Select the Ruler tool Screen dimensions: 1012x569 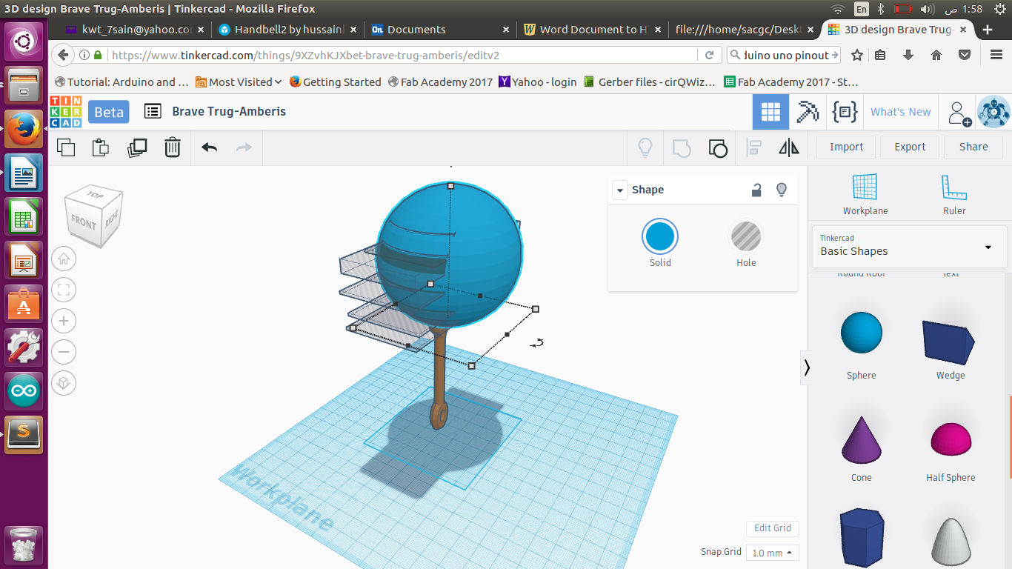tap(954, 195)
